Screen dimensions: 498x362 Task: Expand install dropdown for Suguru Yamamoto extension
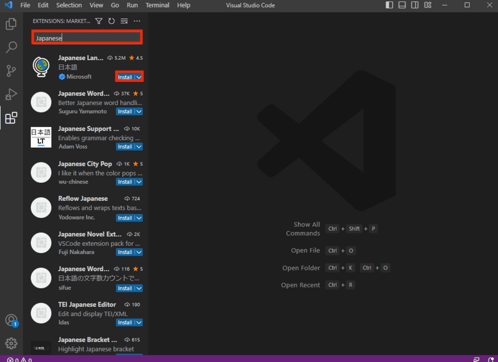pos(139,112)
